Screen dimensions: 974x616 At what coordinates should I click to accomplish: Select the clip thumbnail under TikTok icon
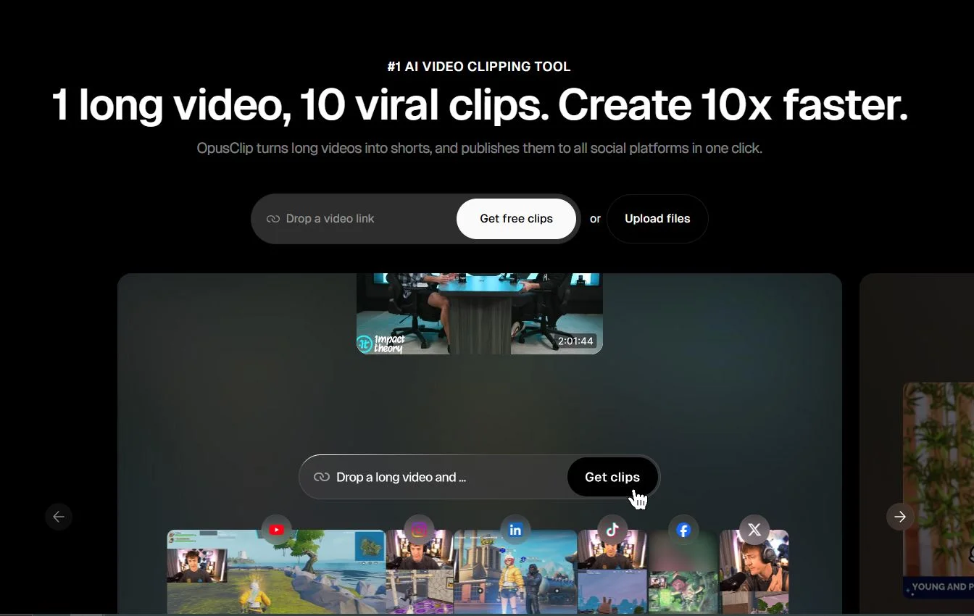tap(612, 573)
